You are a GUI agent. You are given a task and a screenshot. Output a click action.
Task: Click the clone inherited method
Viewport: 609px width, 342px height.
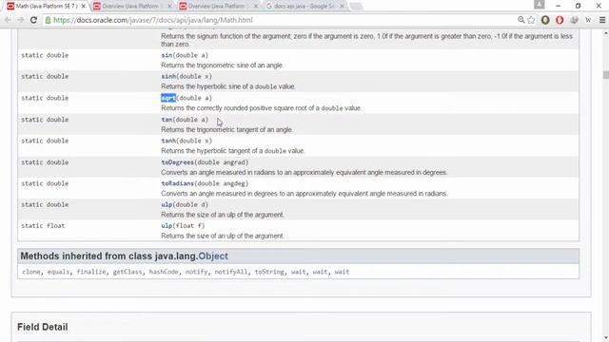(x=31, y=272)
